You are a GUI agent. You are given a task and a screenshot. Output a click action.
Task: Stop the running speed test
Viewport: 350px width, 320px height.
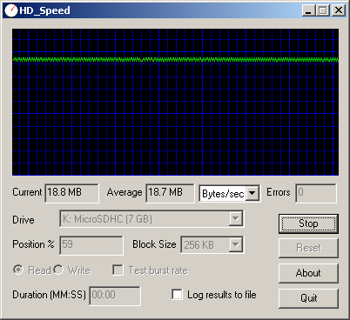pyautogui.click(x=308, y=223)
